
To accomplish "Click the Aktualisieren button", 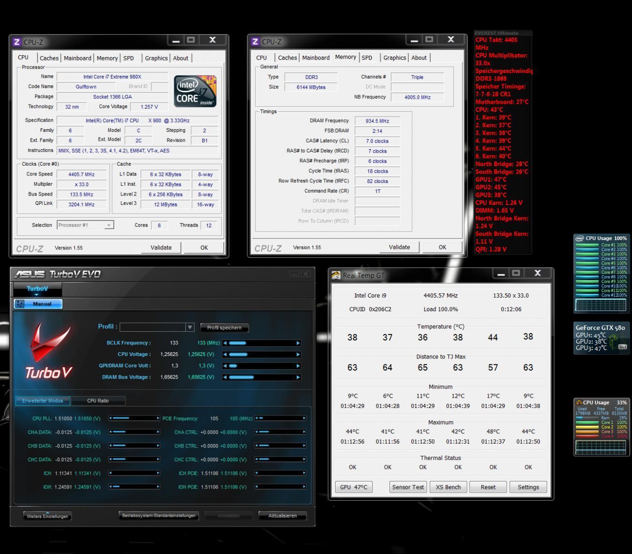I will click(282, 516).
